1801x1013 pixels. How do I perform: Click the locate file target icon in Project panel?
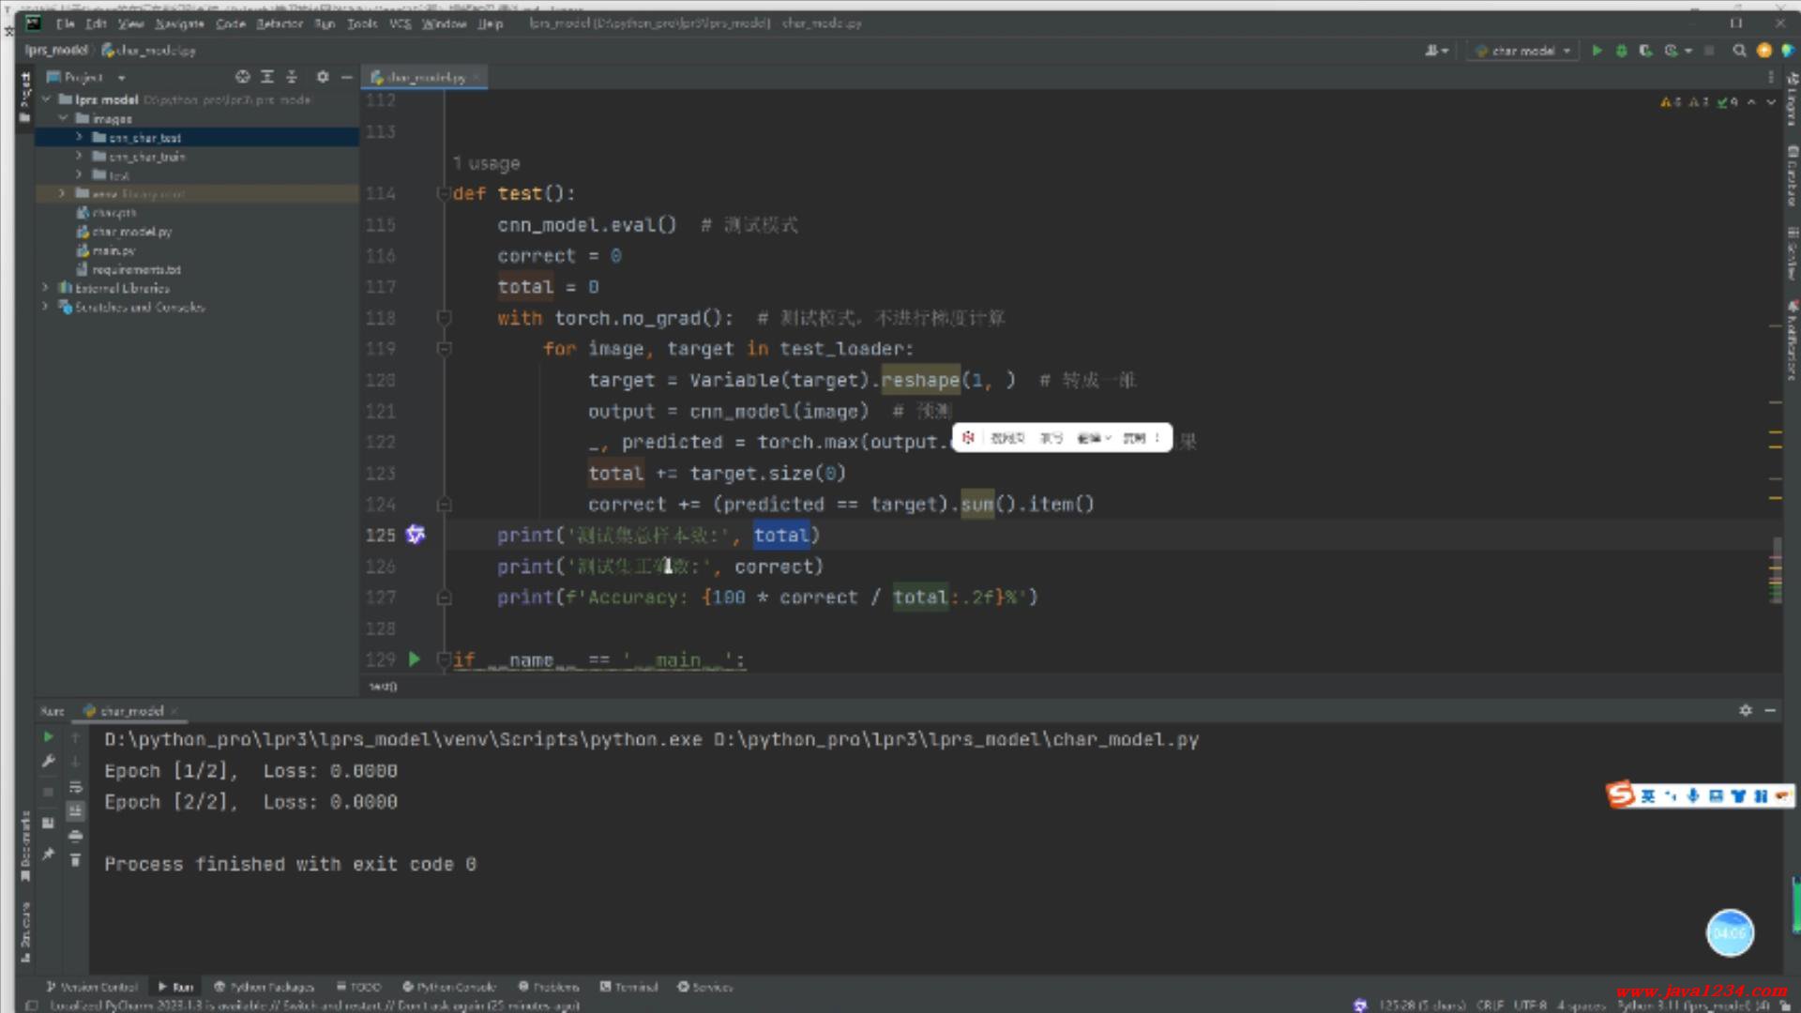242,77
